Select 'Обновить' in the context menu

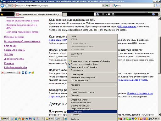coord(92,95)
